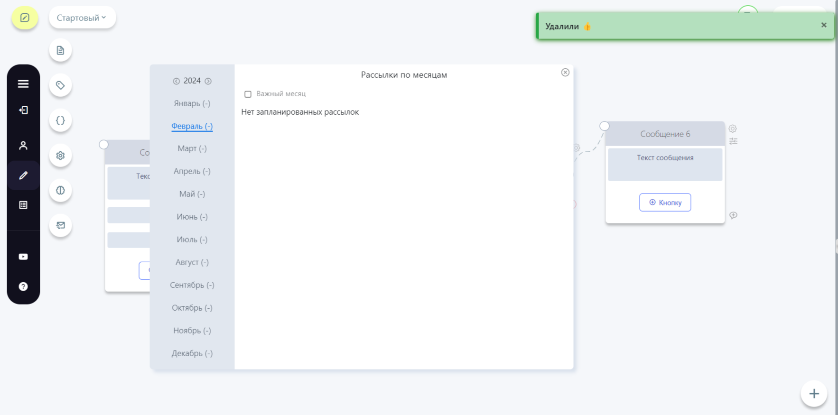
Task: Click the Сообщение 6 block header
Action: [665, 134]
